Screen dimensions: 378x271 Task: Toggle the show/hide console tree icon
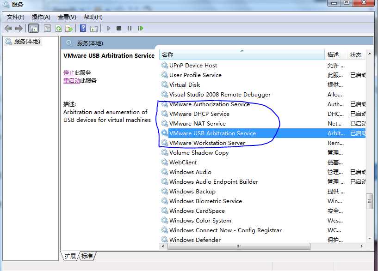[x=33, y=28]
